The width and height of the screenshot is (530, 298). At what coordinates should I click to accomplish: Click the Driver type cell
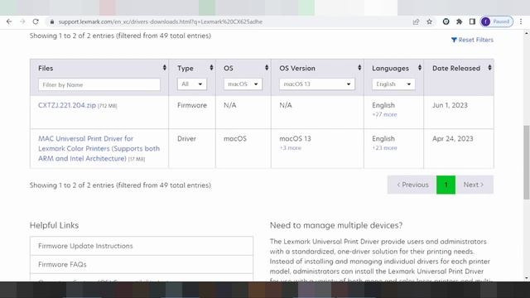pyautogui.click(x=186, y=138)
